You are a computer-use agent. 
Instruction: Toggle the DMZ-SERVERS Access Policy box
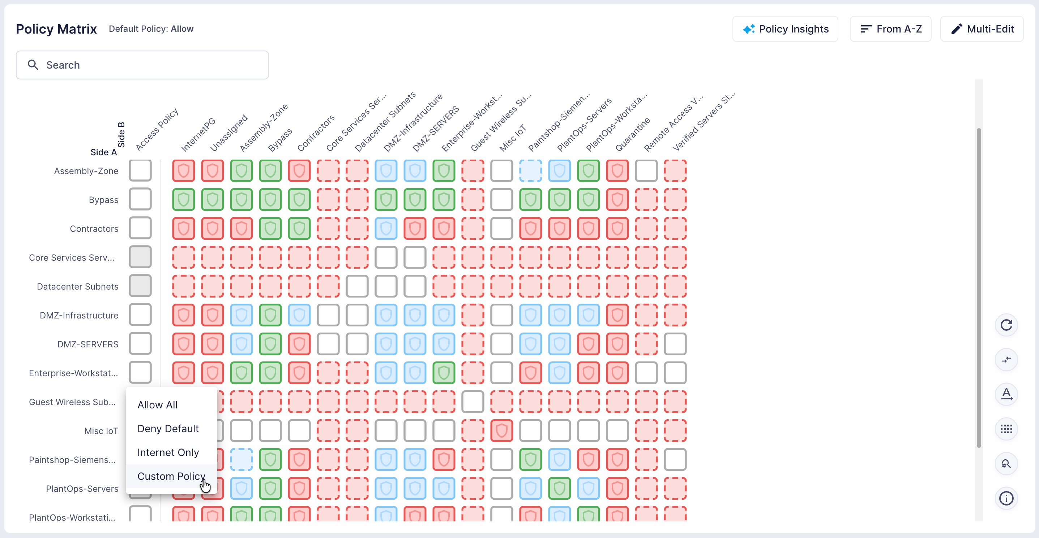click(x=140, y=343)
